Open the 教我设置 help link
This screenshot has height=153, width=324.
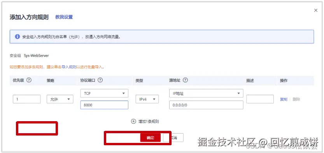click(64, 17)
